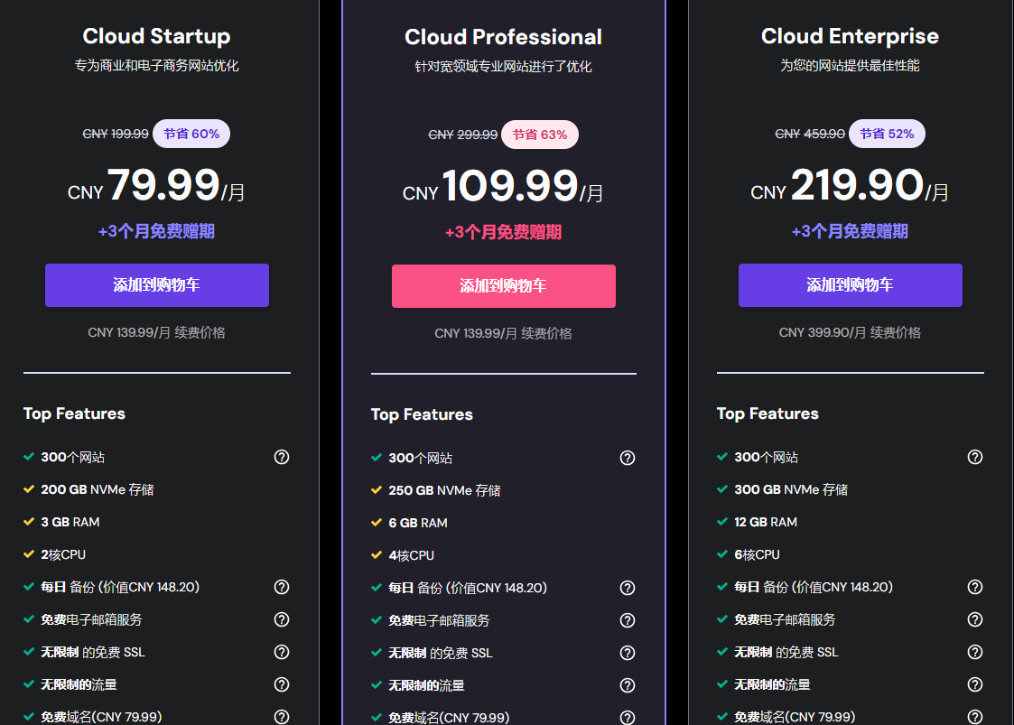Viewport: 1014px width, 725px height.
Task: Click the 节省 63% discount badge
Action: point(540,135)
